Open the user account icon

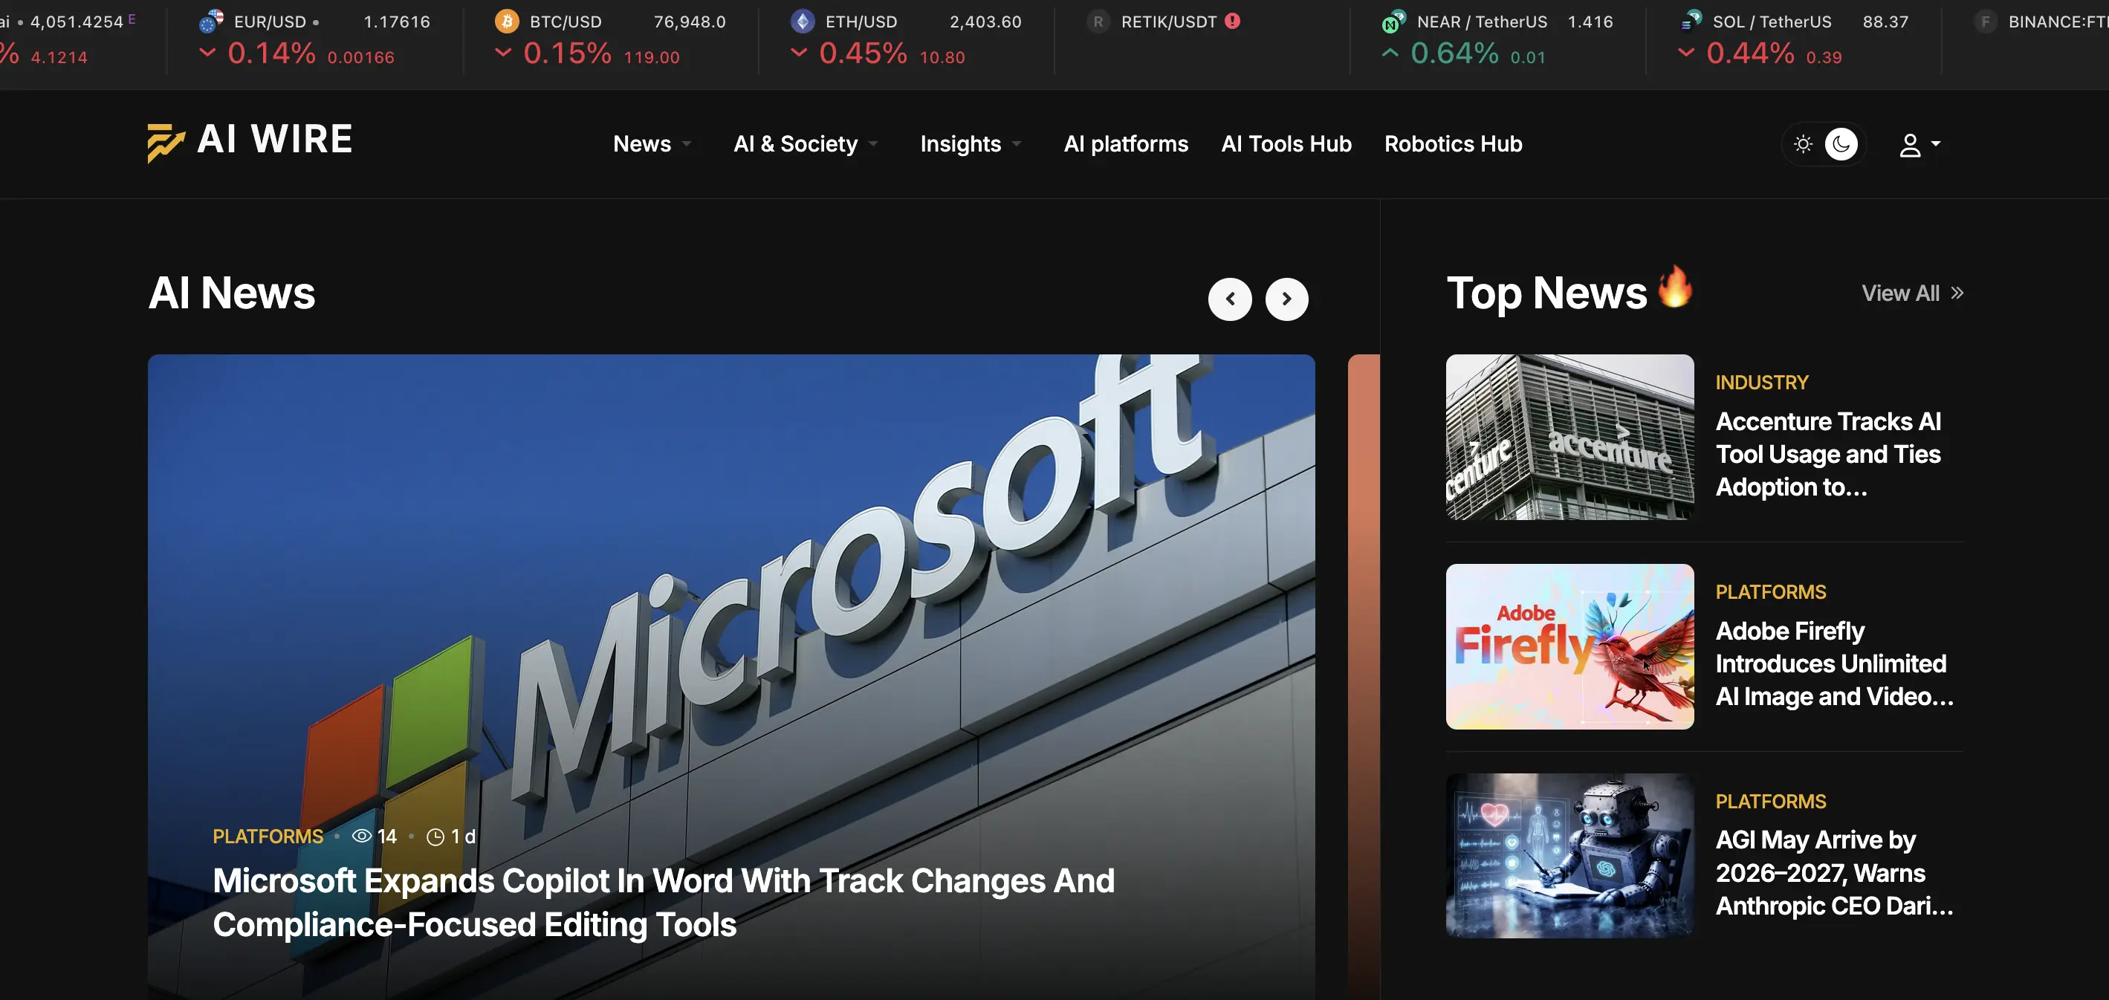[x=1911, y=144]
